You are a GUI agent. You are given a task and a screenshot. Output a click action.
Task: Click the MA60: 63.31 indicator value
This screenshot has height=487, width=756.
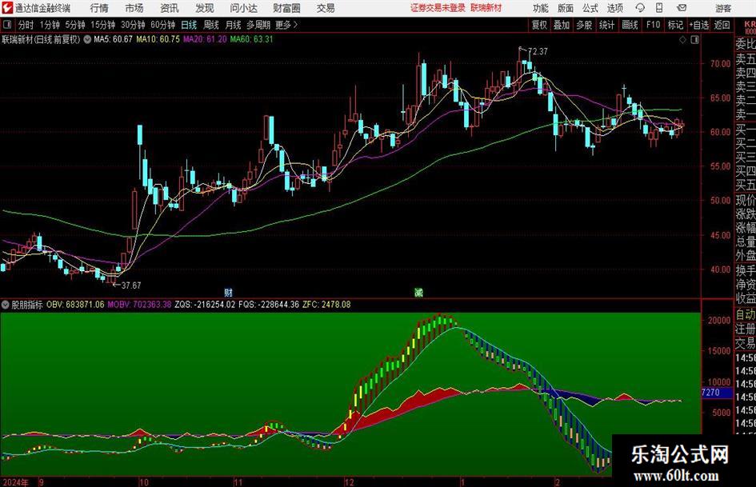pyautogui.click(x=252, y=39)
